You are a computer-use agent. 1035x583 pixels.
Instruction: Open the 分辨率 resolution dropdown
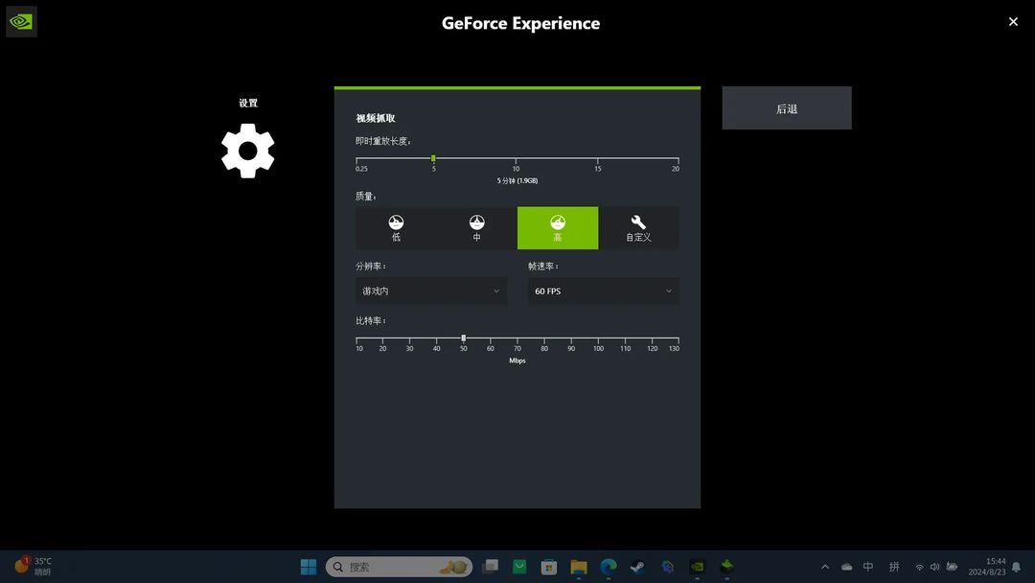coord(431,291)
